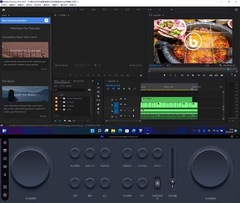Toggle the V1 track eye visibility
240x203 pixels.
tap(125, 104)
